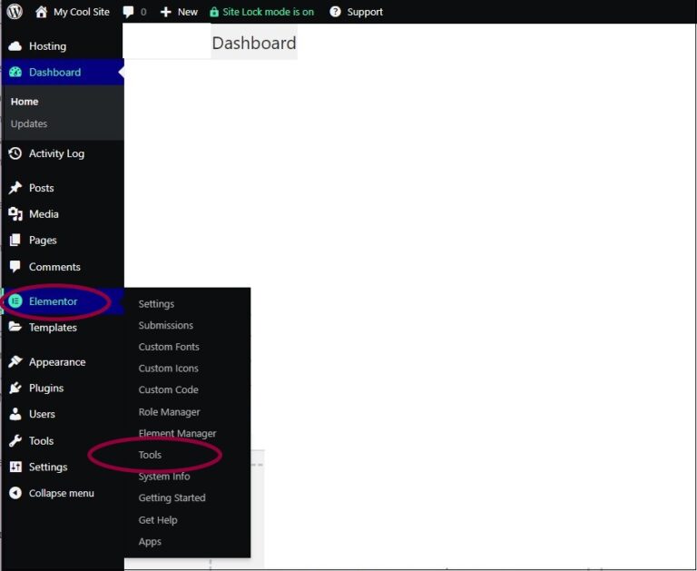697x571 pixels.
Task: Click the home icon beside My Cool Site
Action: point(42,12)
